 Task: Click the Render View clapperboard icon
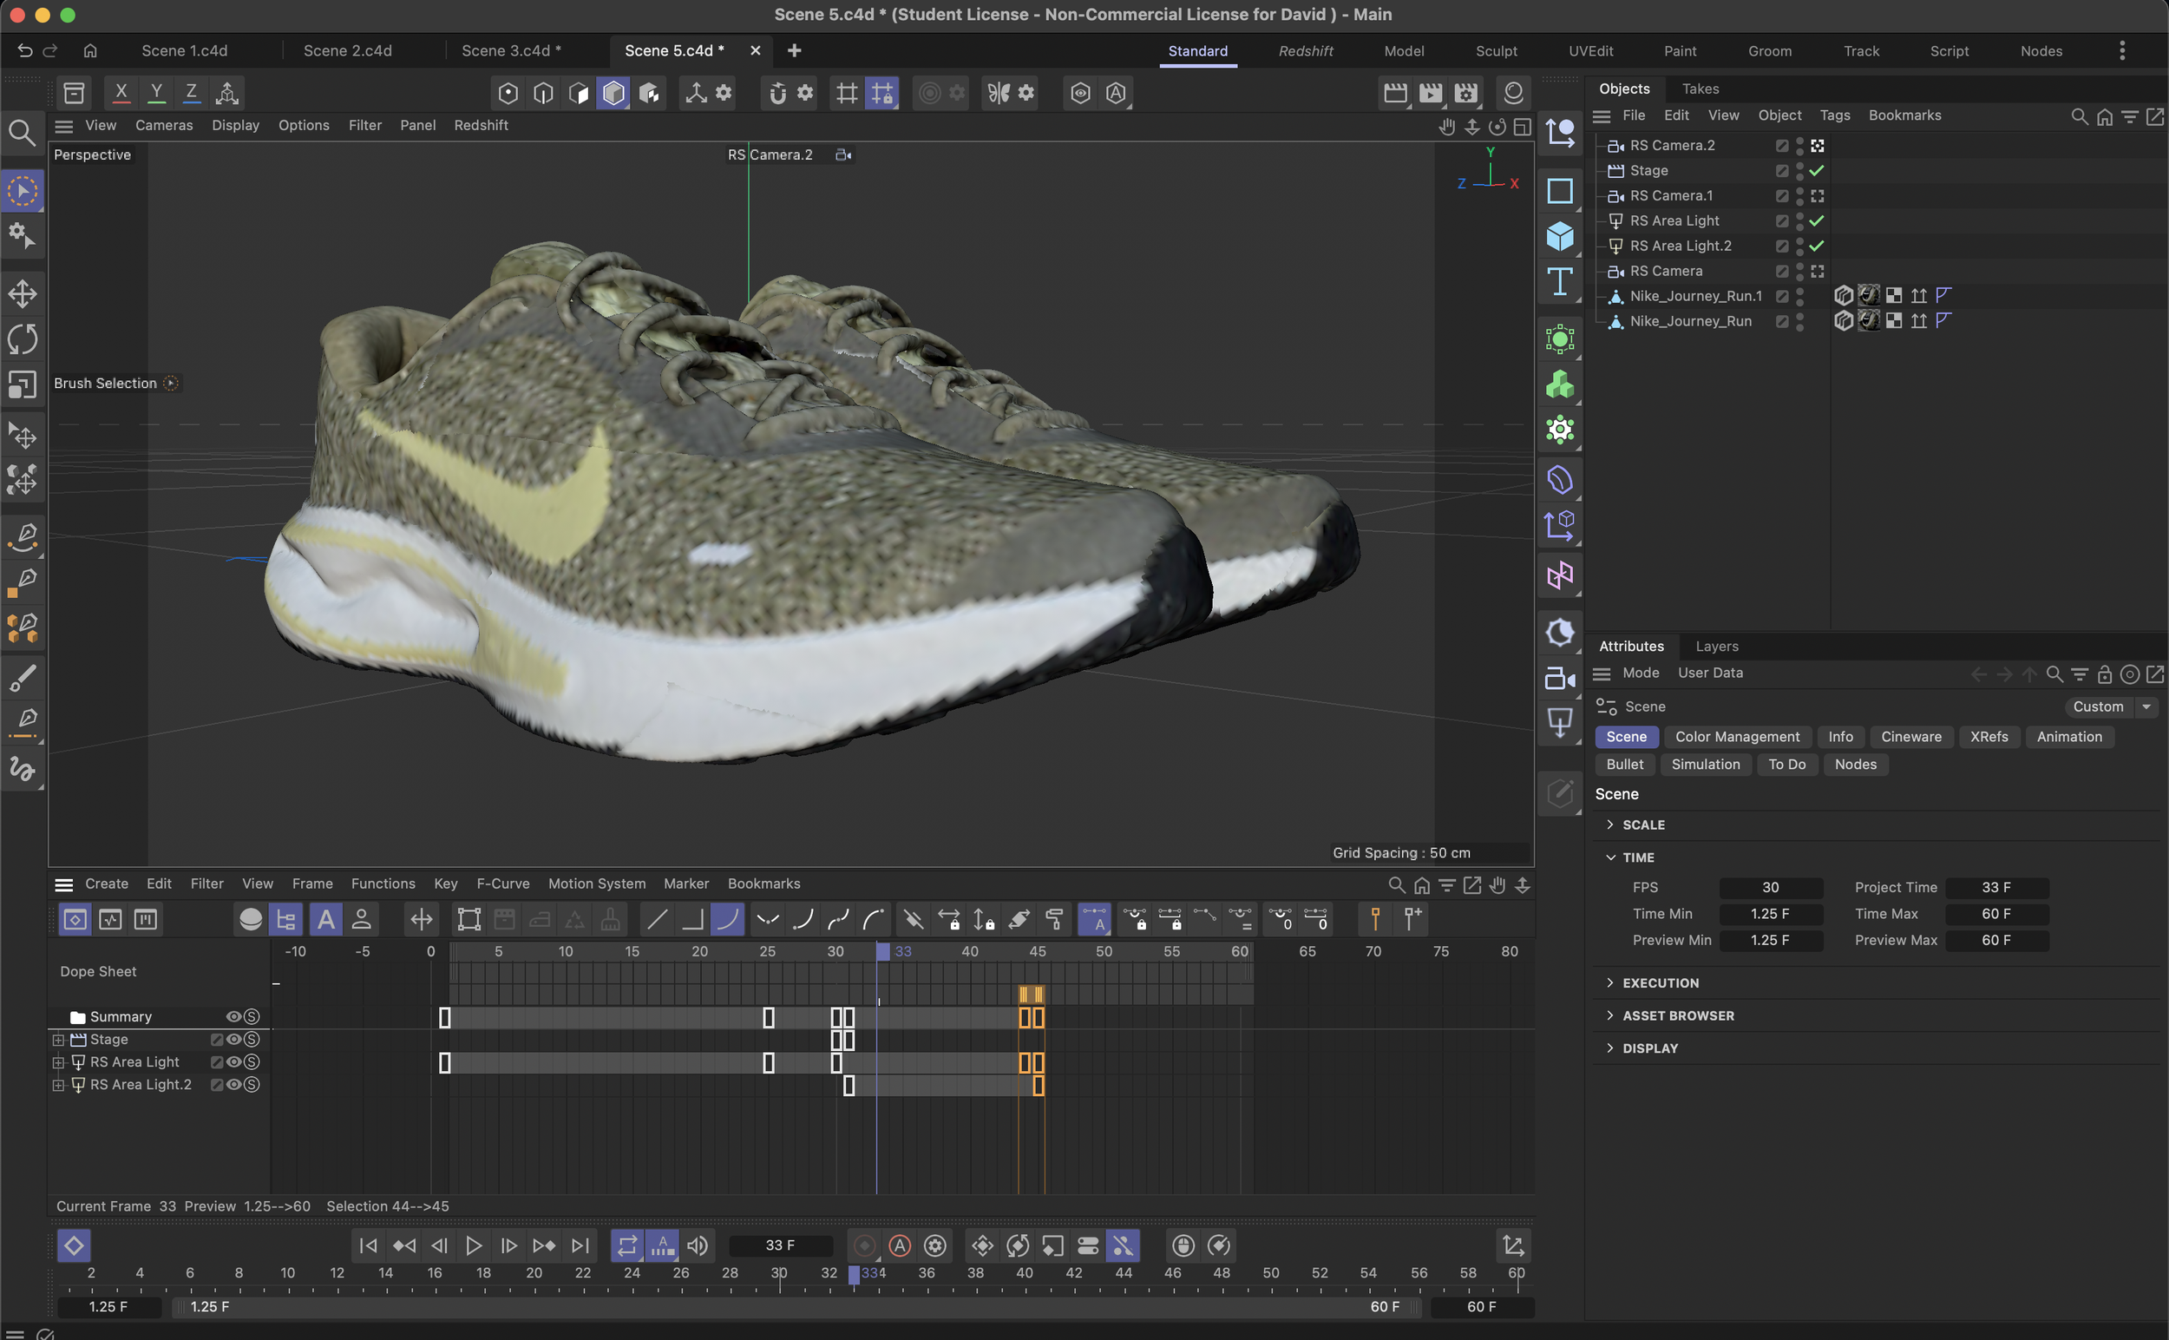tap(1394, 92)
